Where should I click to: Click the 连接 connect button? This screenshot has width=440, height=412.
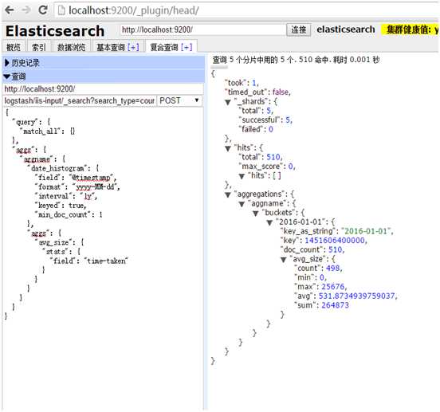point(298,29)
